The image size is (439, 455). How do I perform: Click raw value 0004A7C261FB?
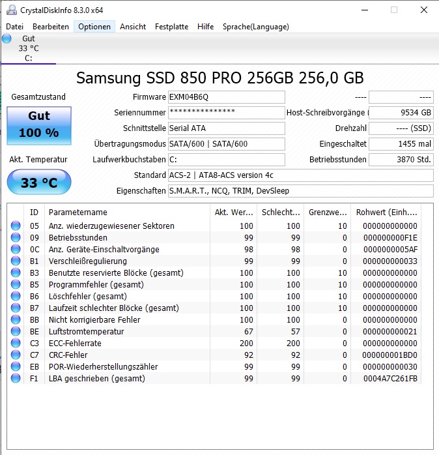click(x=390, y=378)
